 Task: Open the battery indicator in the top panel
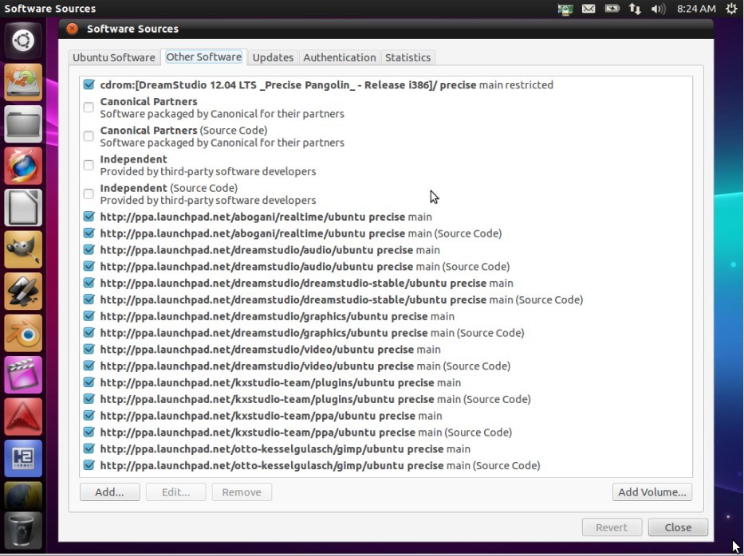click(x=612, y=9)
